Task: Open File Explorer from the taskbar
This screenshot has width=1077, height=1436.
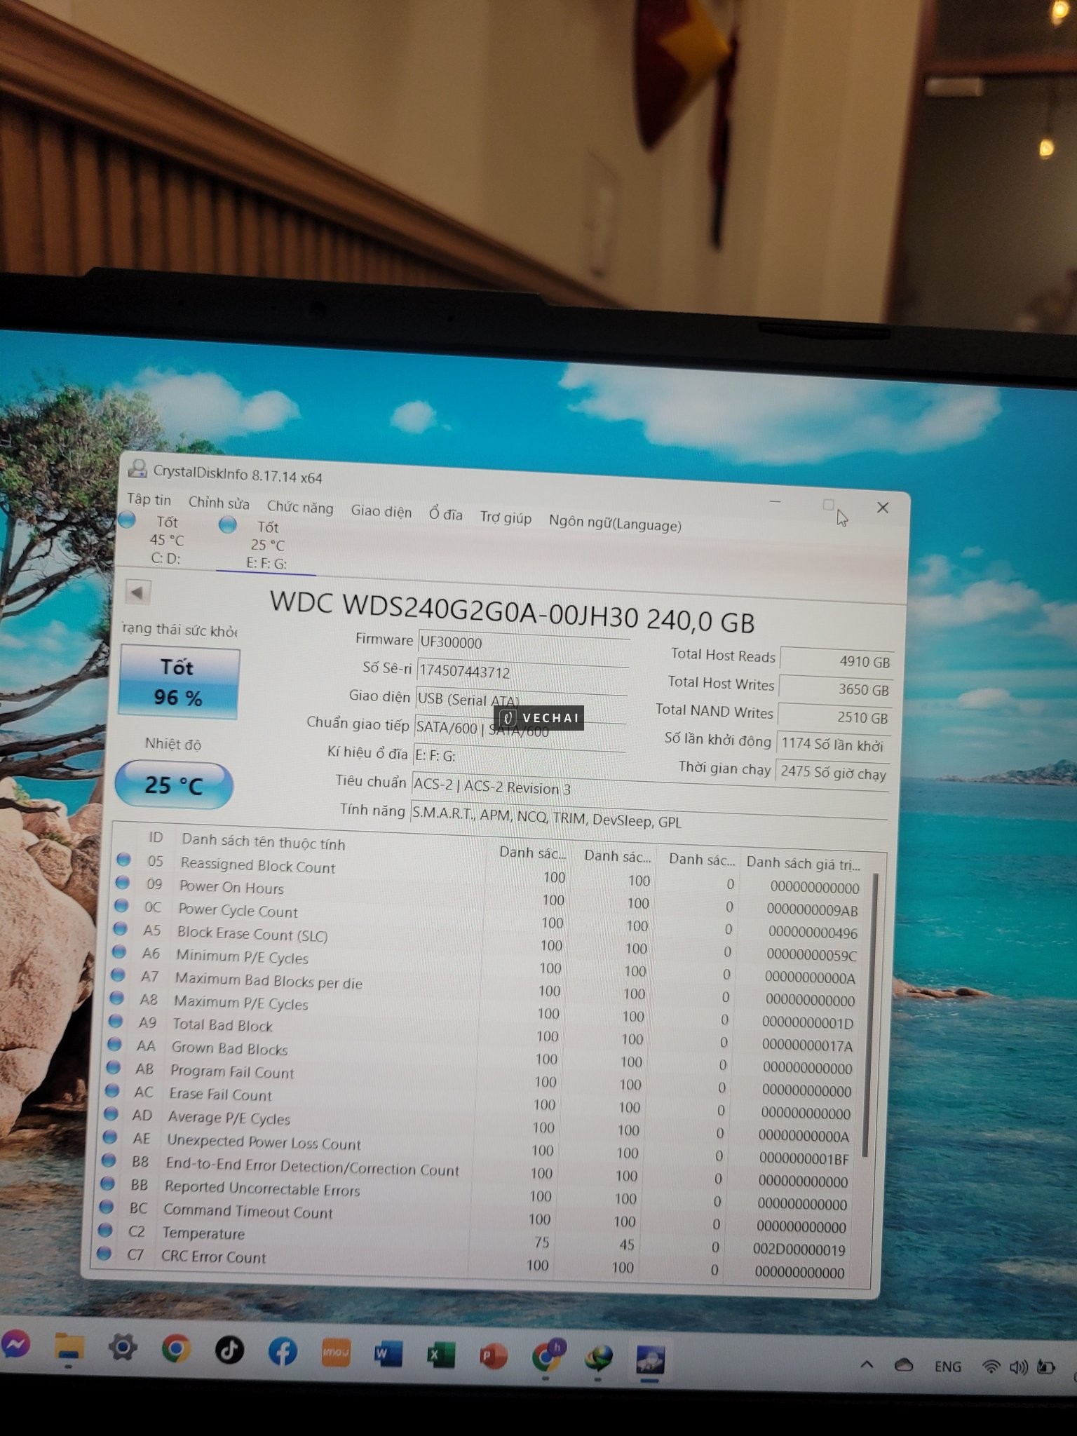Action: point(69,1347)
